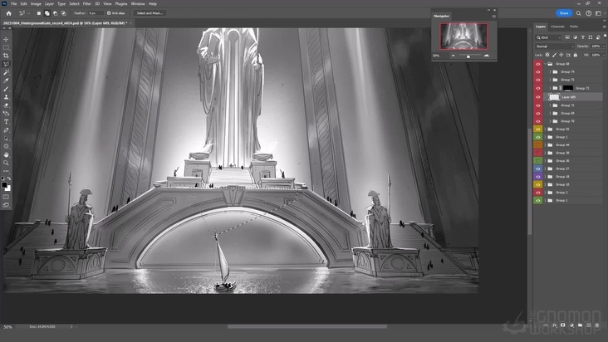Choose Subtract from Selection mode

pyautogui.click(x=55, y=13)
